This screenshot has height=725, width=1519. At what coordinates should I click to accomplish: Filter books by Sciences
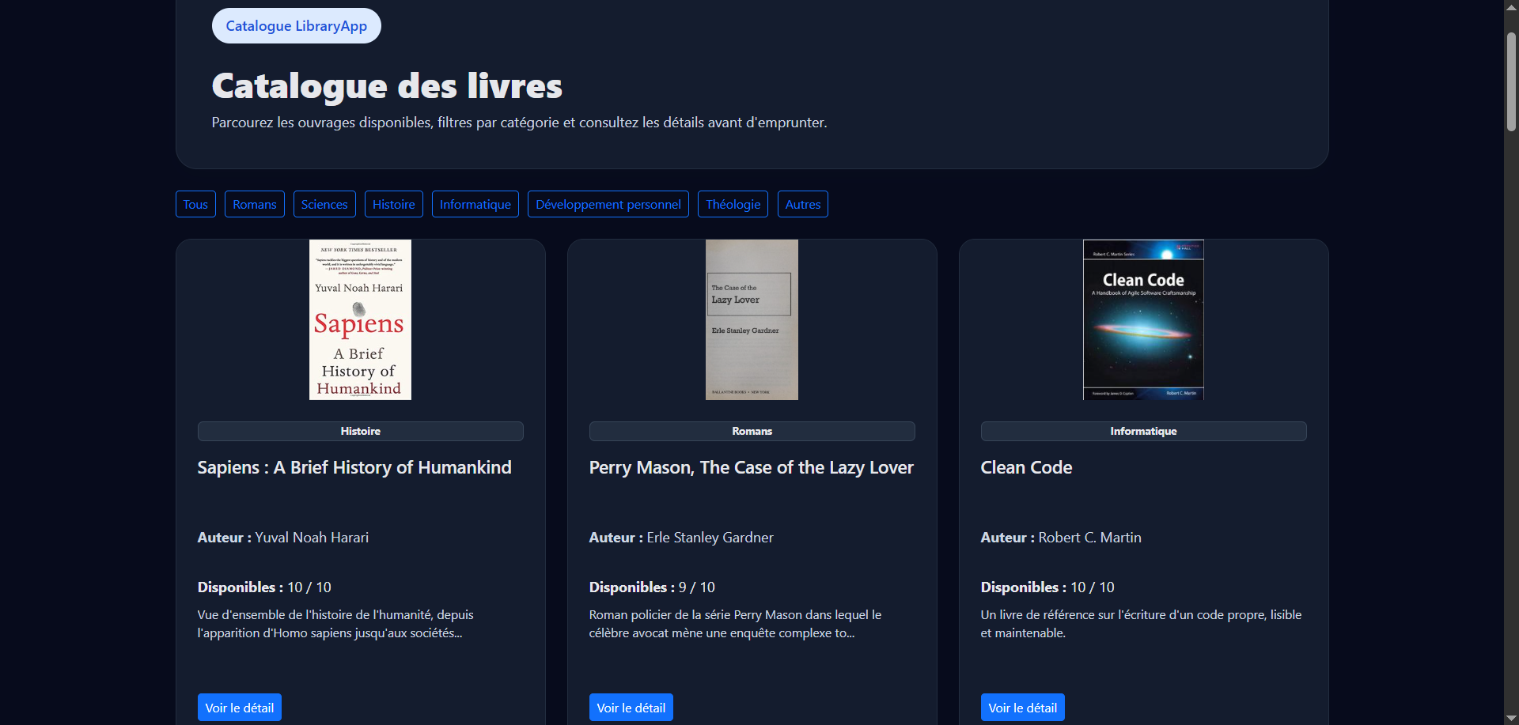[324, 204]
